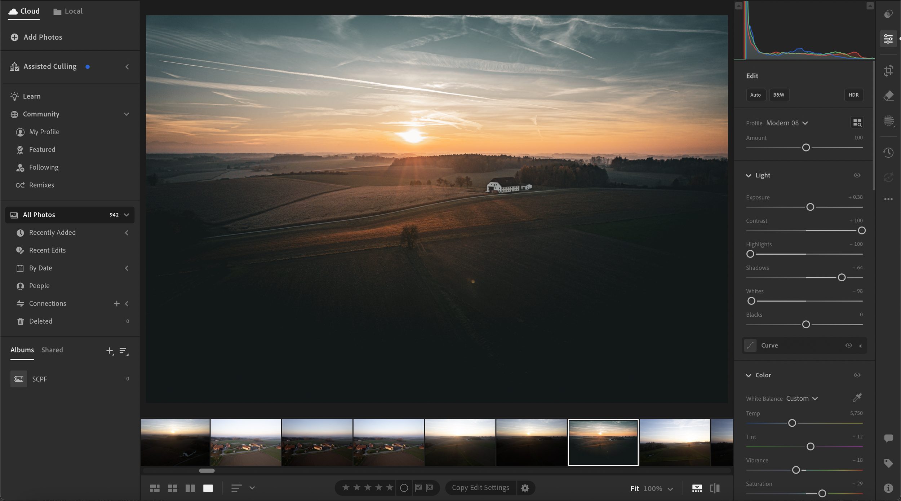Switch to the Local tab
Screen dimensions: 901x501
click(x=68, y=11)
